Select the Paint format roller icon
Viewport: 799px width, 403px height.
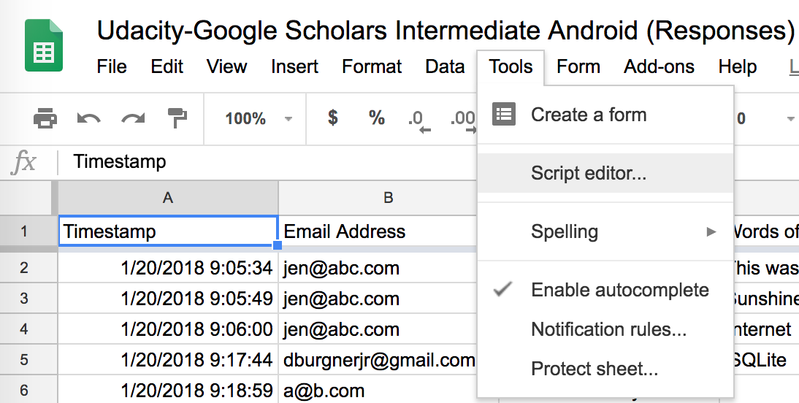(x=176, y=118)
